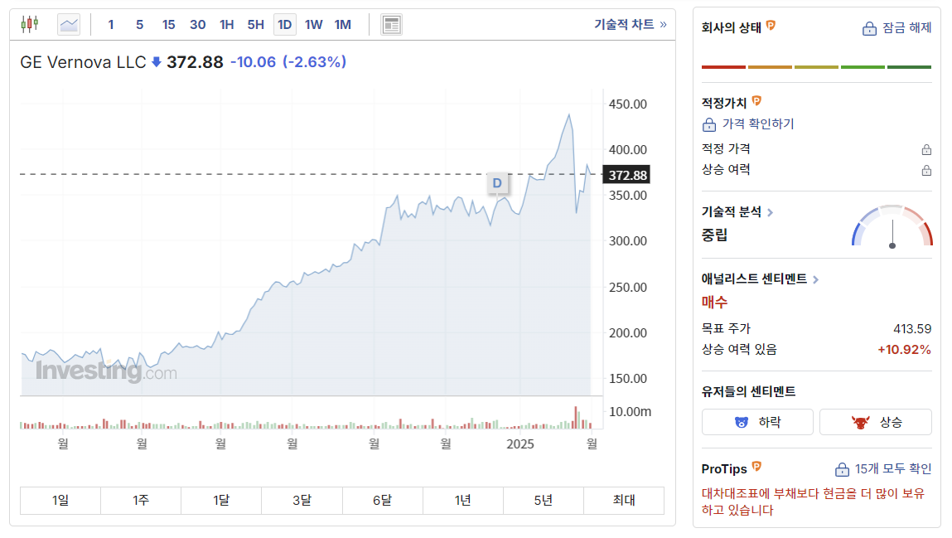The height and width of the screenshot is (538, 952).
Task: Click the 413.59 target price value
Action: [x=912, y=328]
